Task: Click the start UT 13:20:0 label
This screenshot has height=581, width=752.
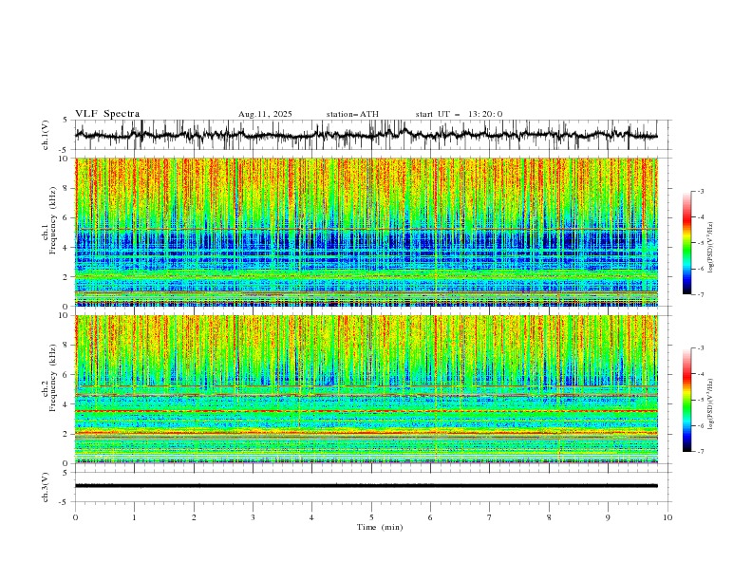Action: coord(459,114)
